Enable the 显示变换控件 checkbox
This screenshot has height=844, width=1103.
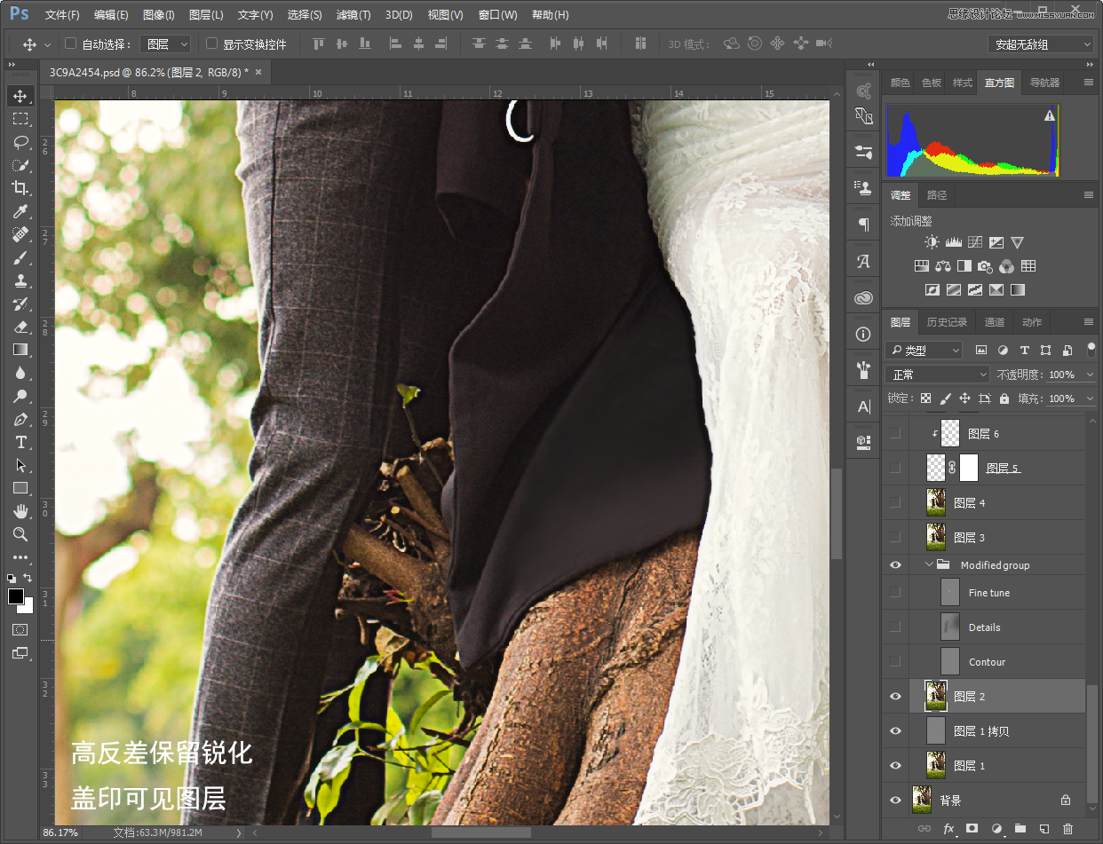point(211,43)
